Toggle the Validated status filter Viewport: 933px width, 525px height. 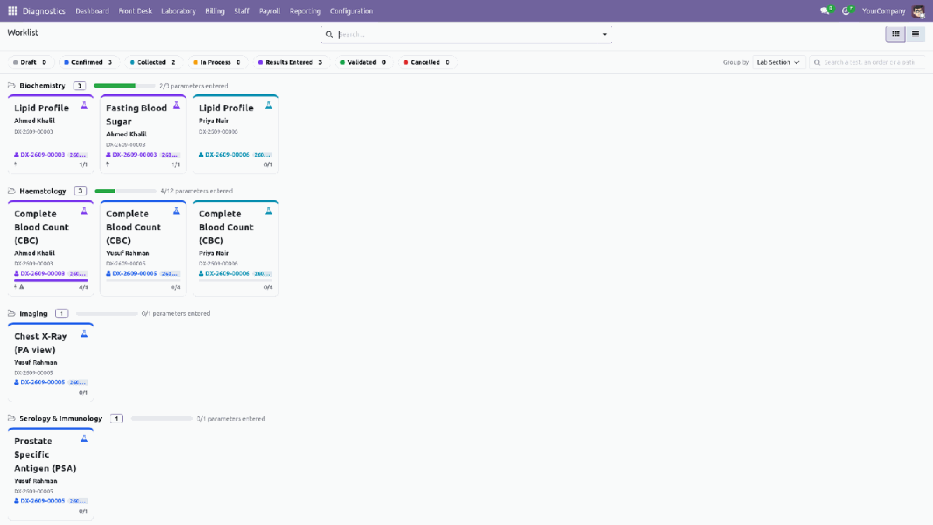(x=363, y=62)
